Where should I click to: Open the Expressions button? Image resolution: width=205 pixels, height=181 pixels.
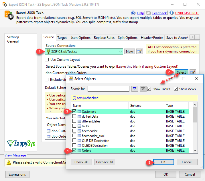click(x=17, y=174)
